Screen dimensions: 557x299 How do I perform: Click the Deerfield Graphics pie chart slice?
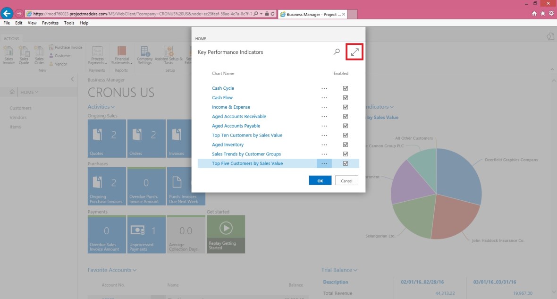[458, 175]
